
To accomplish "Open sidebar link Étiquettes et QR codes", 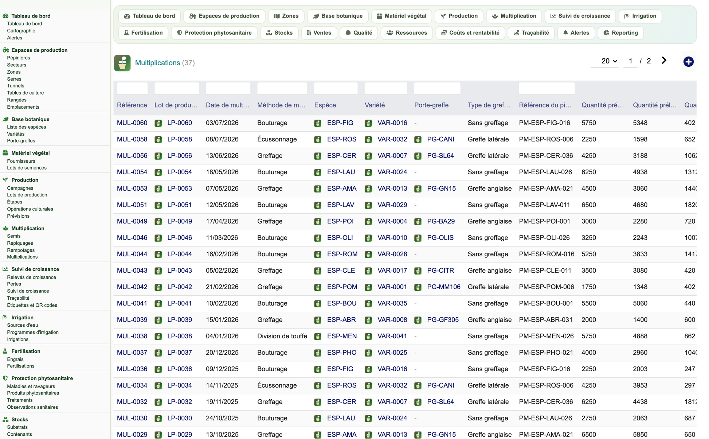I will coord(32,305).
